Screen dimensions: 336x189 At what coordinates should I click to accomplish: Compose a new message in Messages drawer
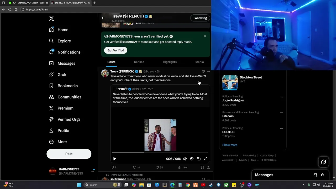coord(315,175)
